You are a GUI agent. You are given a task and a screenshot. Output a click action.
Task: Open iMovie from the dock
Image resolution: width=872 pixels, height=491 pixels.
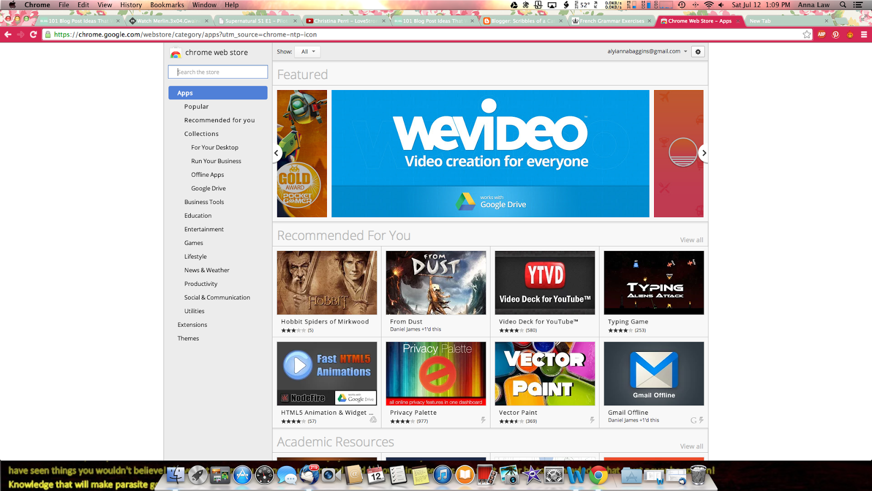coord(531,476)
